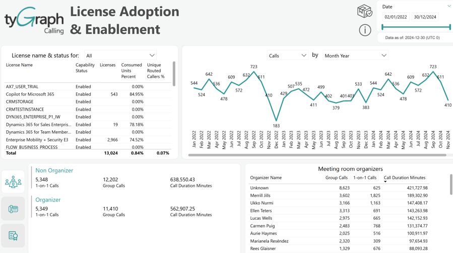
Task: Click the 638,550.43 call duration value
Action: [x=182, y=179]
